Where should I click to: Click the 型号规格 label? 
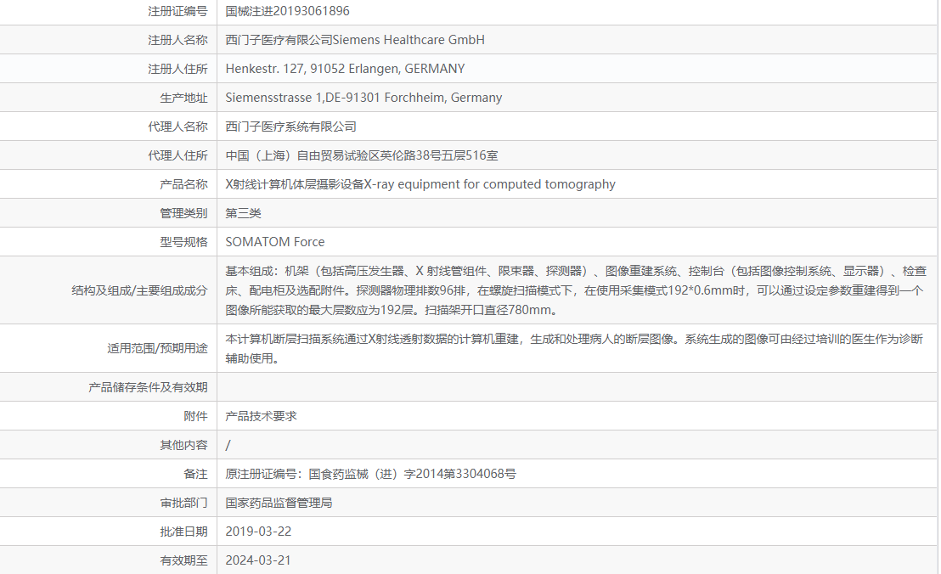183,242
